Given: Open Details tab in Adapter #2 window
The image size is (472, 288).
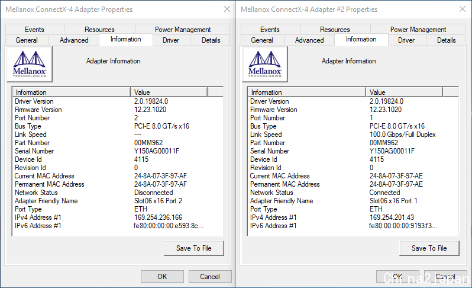Looking at the screenshot, I should point(447,40).
